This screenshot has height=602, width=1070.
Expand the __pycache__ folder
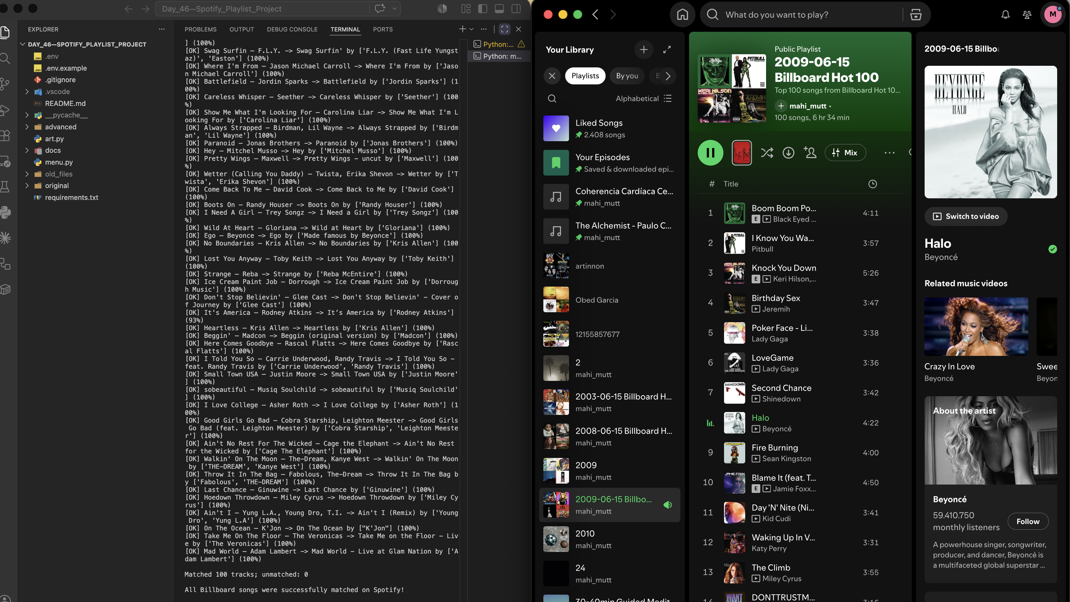tap(27, 115)
